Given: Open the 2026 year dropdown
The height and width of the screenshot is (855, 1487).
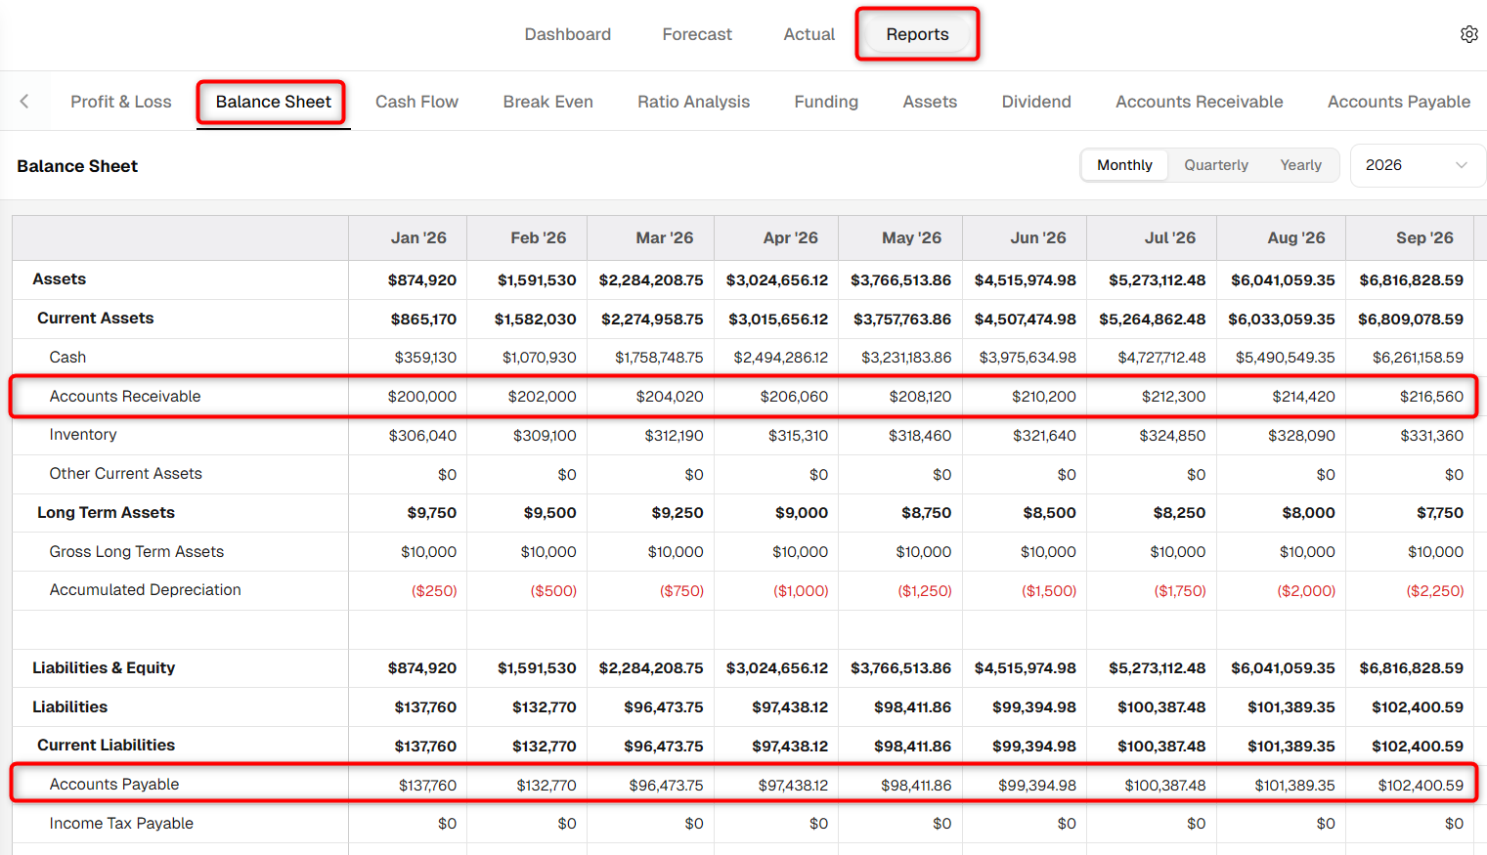Looking at the screenshot, I should 1417,165.
